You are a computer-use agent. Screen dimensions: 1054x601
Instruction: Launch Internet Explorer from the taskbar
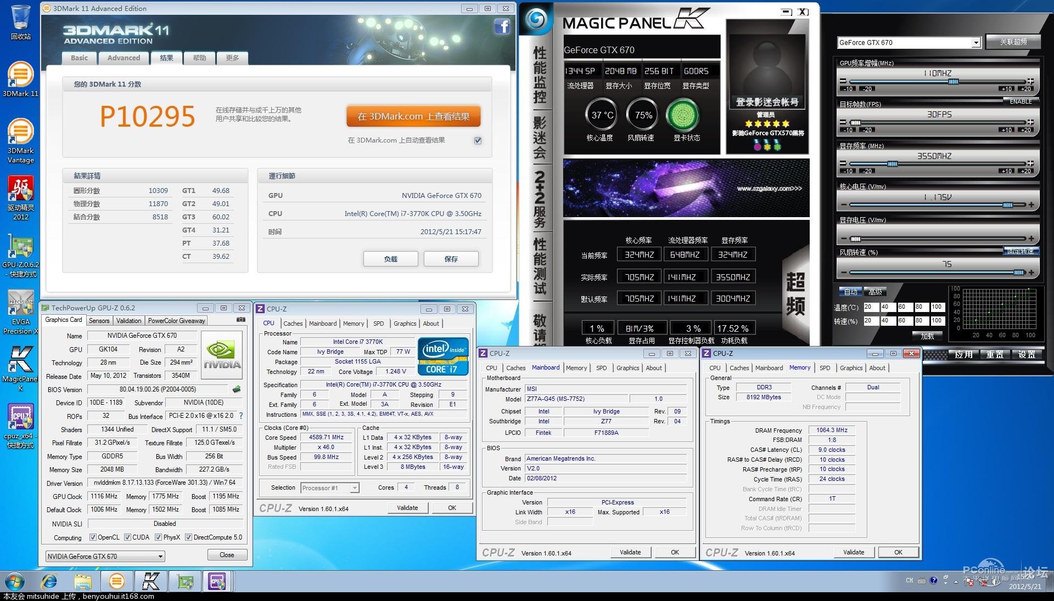(x=49, y=581)
